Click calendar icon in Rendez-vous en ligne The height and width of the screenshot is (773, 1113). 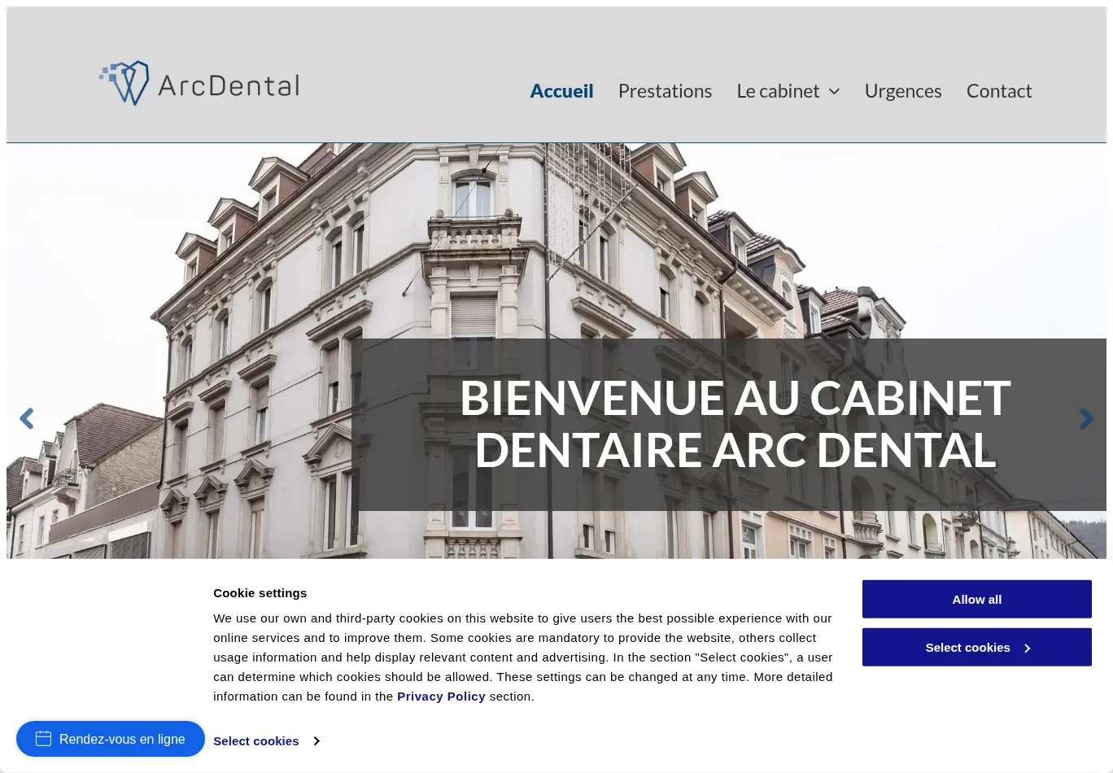[x=44, y=739]
